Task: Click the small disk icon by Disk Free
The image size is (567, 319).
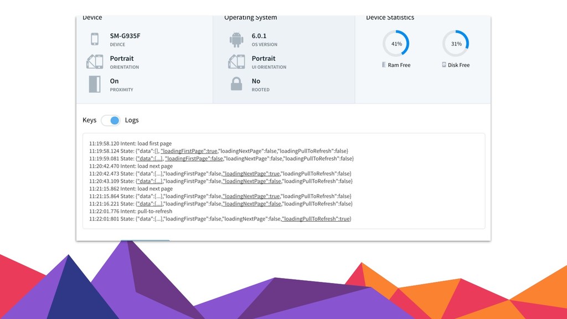Action: click(x=444, y=65)
